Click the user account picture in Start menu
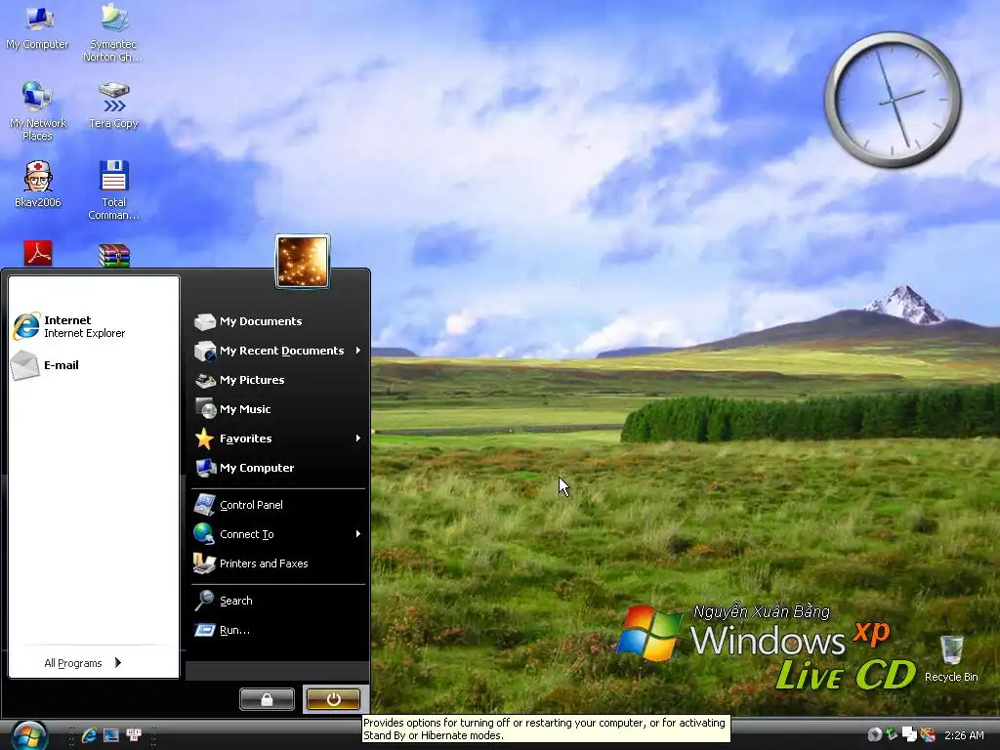 point(303,262)
